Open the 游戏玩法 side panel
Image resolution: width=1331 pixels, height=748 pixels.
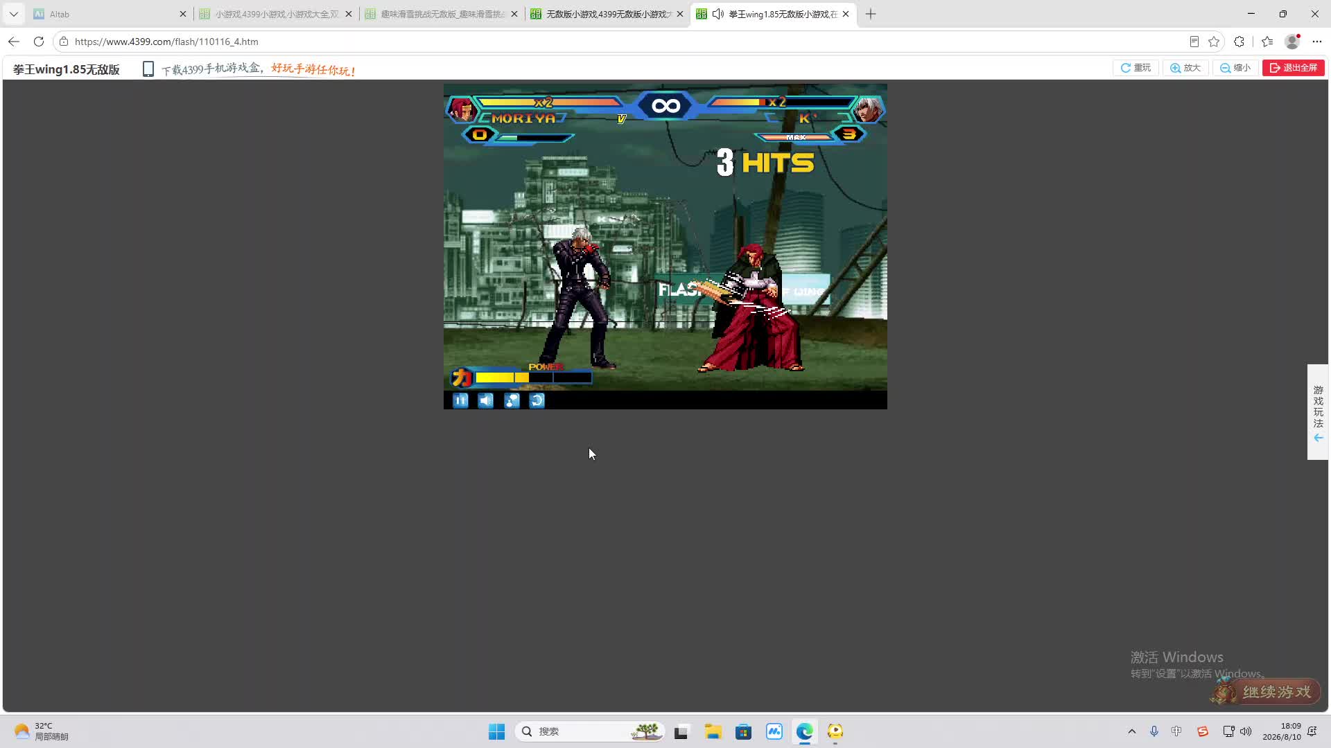(1318, 412)
